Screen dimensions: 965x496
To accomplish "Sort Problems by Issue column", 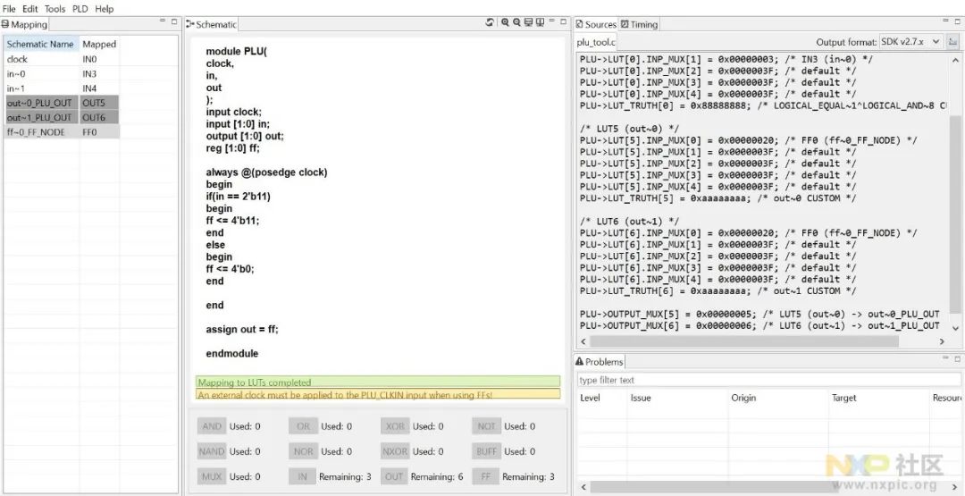I will (677, 399).
